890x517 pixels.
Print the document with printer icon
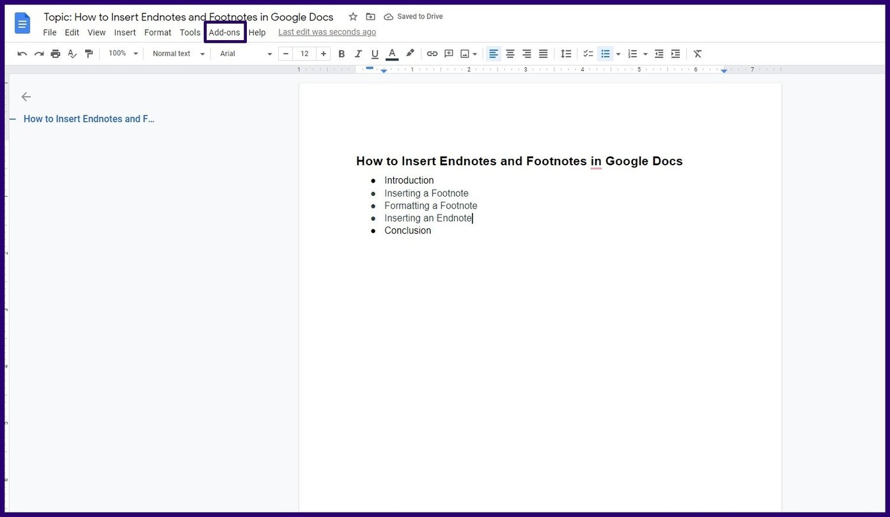(56, 54)
